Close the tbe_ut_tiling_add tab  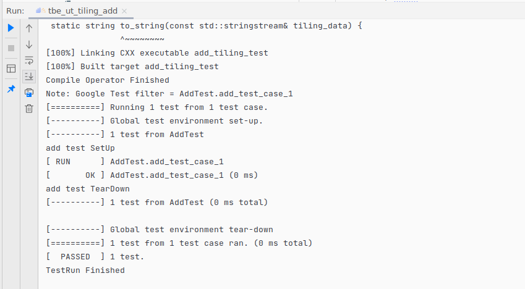[x=124, y=11]
